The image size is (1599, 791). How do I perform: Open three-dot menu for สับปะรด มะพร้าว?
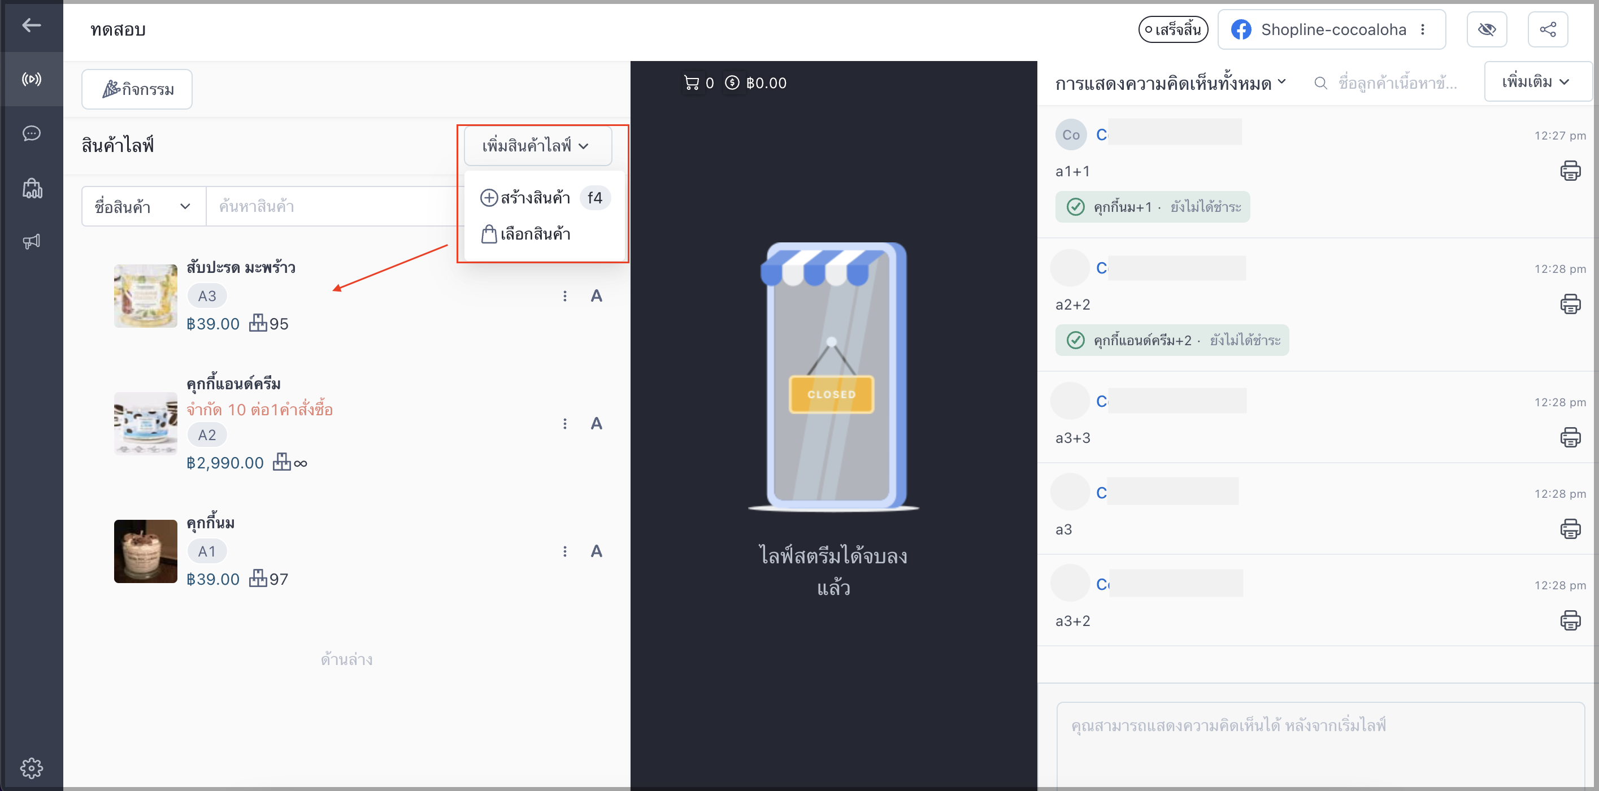pyautogui.click(x=564, y=296)
